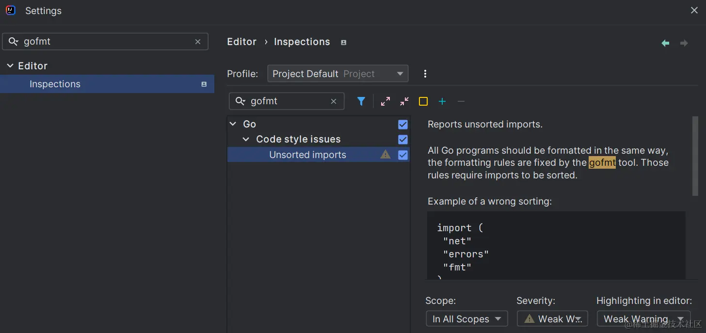Click the yellow square reset-to-empty icon
The height and width of the screenshot is (333, 706).
tap(423, 101)
